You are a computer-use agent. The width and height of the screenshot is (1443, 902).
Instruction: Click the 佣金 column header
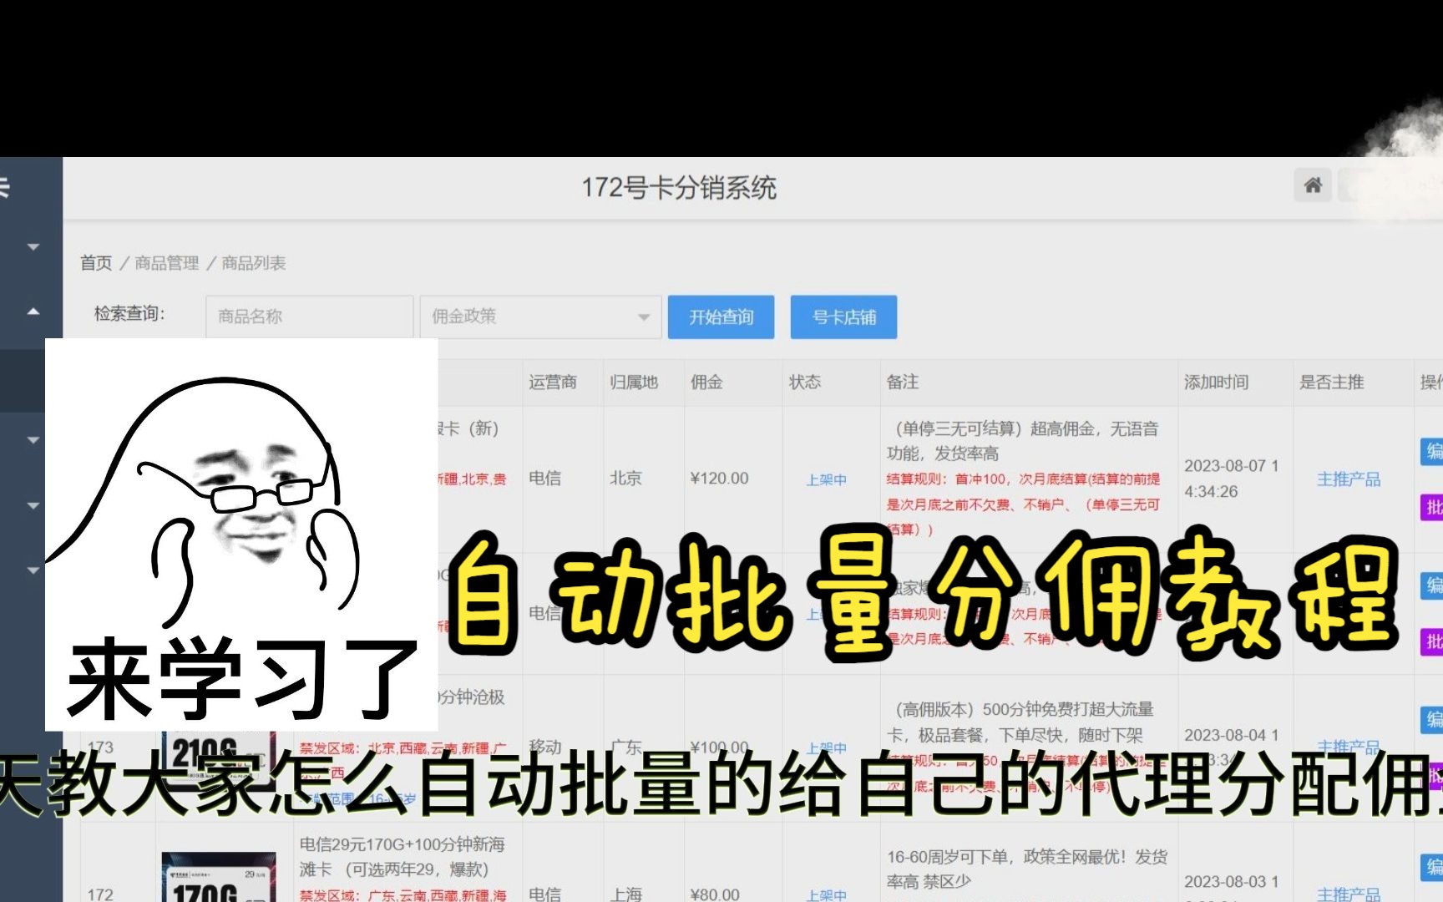(706, 382)
